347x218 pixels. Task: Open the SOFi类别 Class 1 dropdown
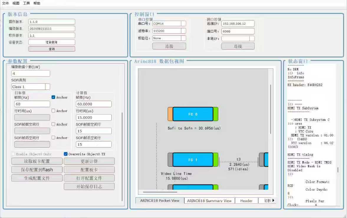coord(47,87)
